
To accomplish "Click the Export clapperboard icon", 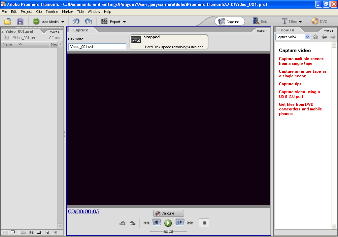I will click(104, 21).
